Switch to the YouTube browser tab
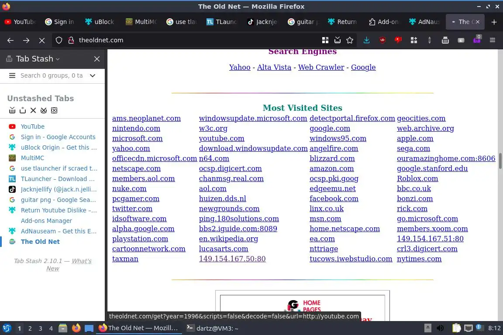The image size is (503, 335). 20,22
